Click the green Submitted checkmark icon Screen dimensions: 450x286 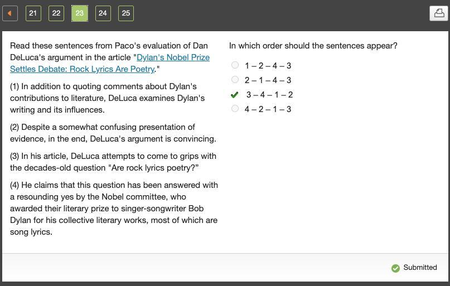pos(395,268)
